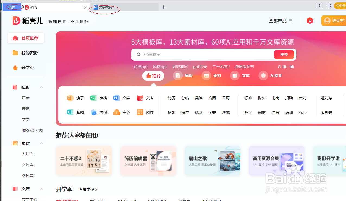Click the grid layout icon in title bar
346x201 pixels.
pos(329,5)
